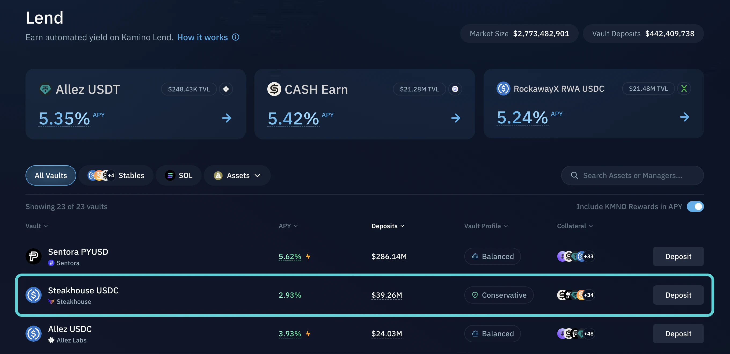Click the Sentora manager logo
The width and height of the screenshot is (730, 354).
click(x=51, y=263)
